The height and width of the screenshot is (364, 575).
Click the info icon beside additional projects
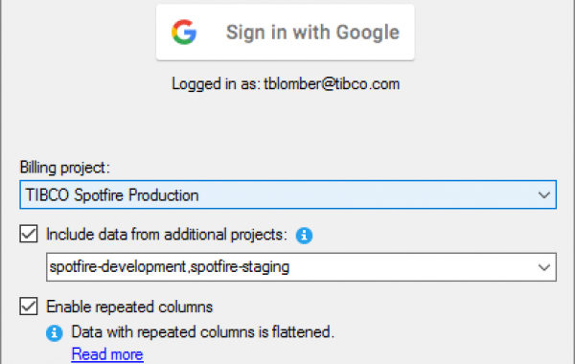coord(304,236)
